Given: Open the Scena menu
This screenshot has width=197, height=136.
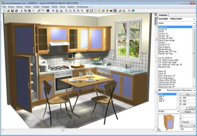Looking at the screenshot, I should [x=62, y=7].
